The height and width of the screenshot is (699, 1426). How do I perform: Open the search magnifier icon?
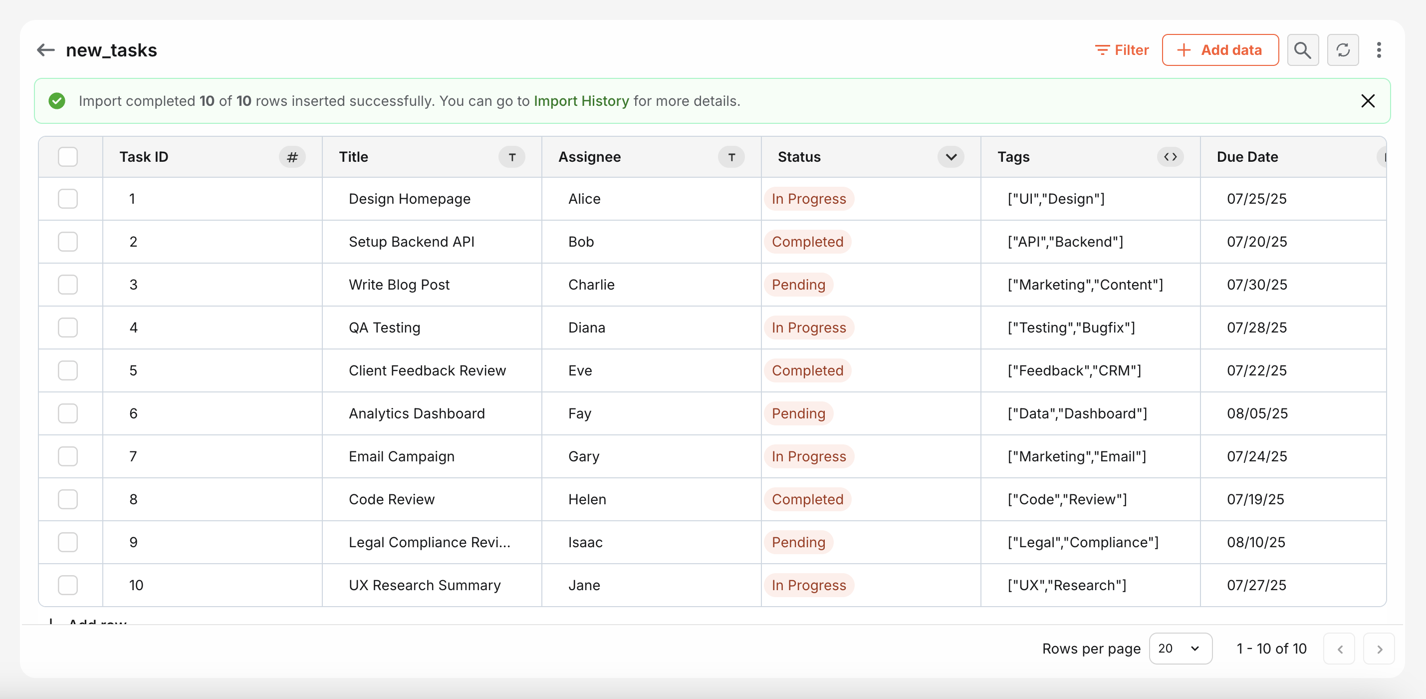point(1303,50)
